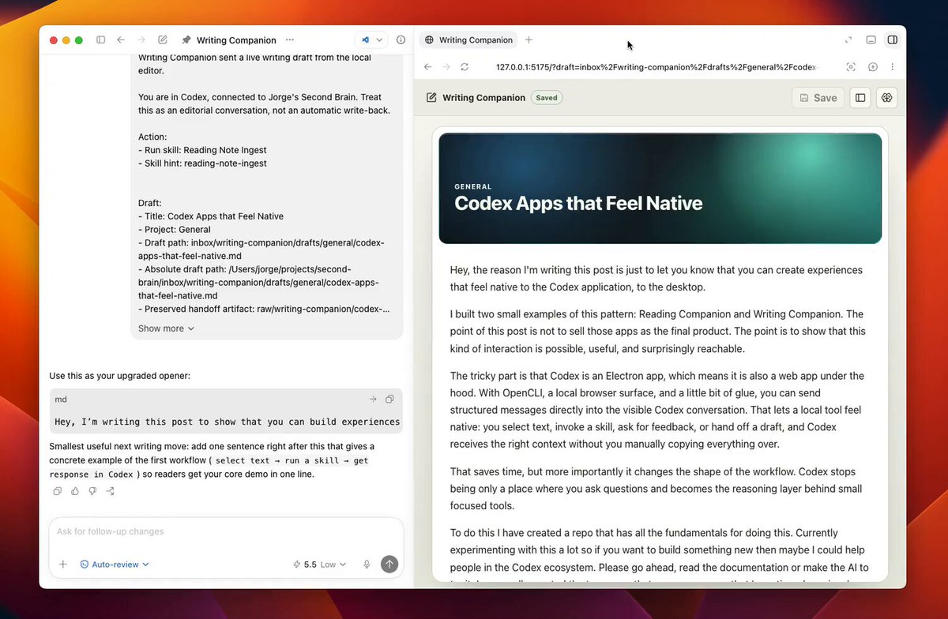Click the microphone dictation icon
This screenshot has width=948, height=619.
point(367,565)
